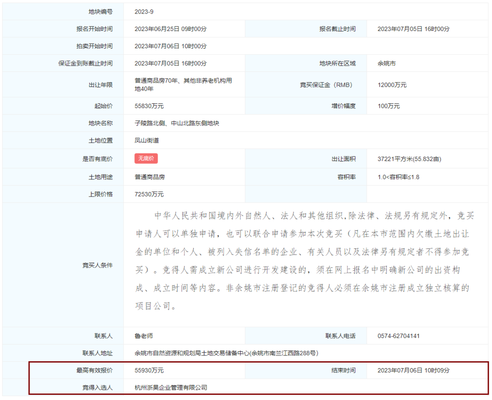Select the bid deposit amount 12000万元
The width and height of the screenshot is (492, 400).
pyautogui.click(x=392, y=85)
